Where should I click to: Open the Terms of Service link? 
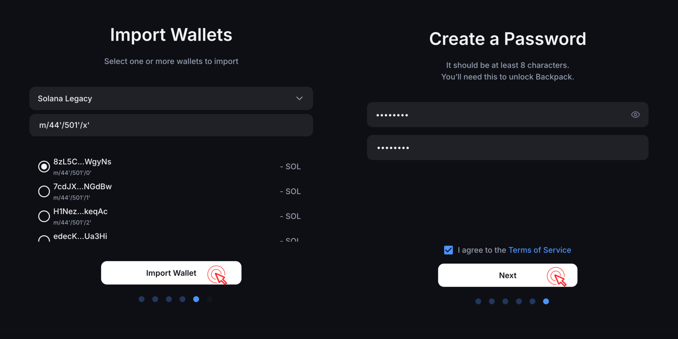pyautogui.click(x=540, y=250)
